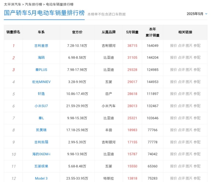
Task: Select brand cell 小米汽车
Action: [x=109, y=106]
